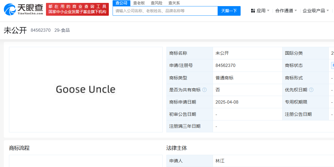Viewport: 334px width, 167px height.
Task: Click the red promotional banner
Action: coord(77,9)
